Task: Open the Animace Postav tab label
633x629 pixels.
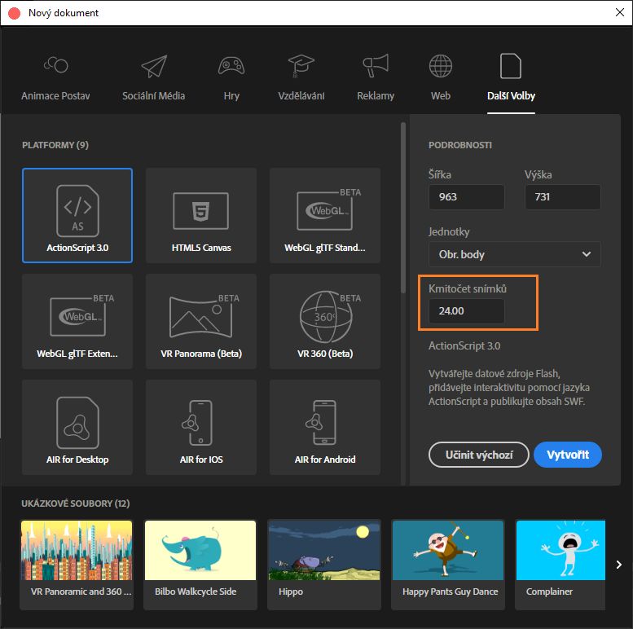Action: [55, 96]
